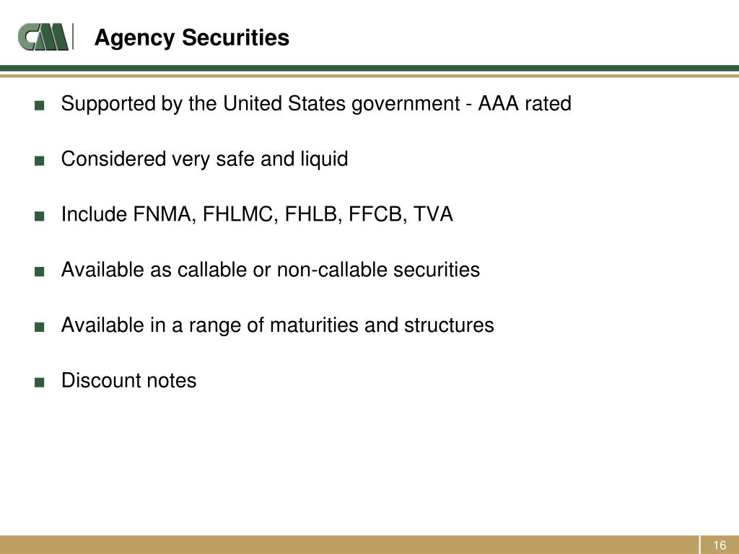Image resolution: width=739 pixels, height=554 pixels.
Task: Click the non-callable securities text
Action: click(378, 270)
